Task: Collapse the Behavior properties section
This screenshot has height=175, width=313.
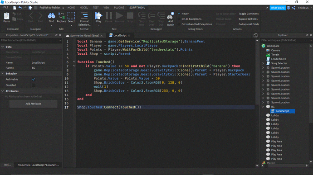Action: 3,73
